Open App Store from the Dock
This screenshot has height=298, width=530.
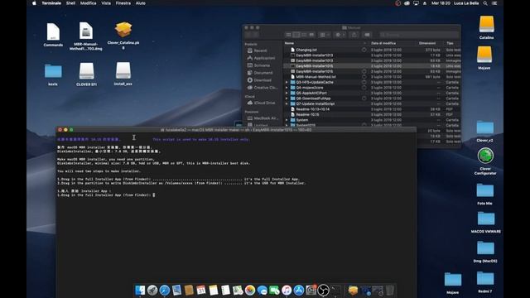click(298, 290)
